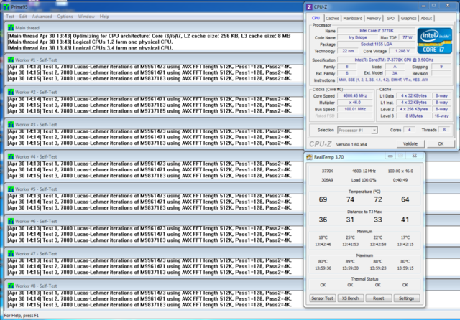Open the Processor #1 selection dropdown
Viewport: 460px width, 320px height.
point(357,131)
